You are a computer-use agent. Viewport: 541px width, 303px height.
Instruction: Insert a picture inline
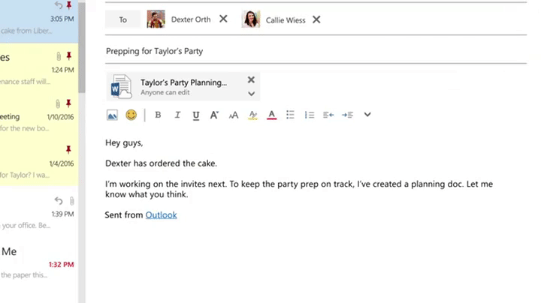coord(112,115)
